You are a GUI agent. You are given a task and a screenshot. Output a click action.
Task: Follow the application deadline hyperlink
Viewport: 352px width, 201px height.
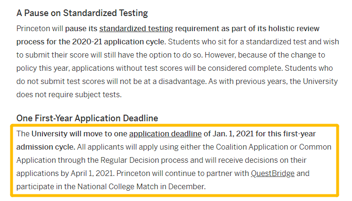(x=165, y=134)
